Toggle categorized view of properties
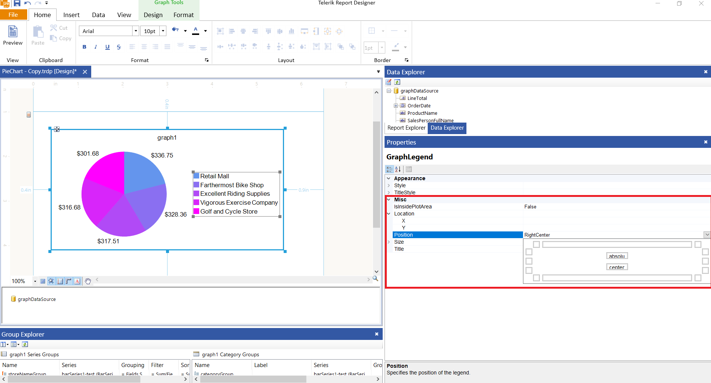 (390, 169)
